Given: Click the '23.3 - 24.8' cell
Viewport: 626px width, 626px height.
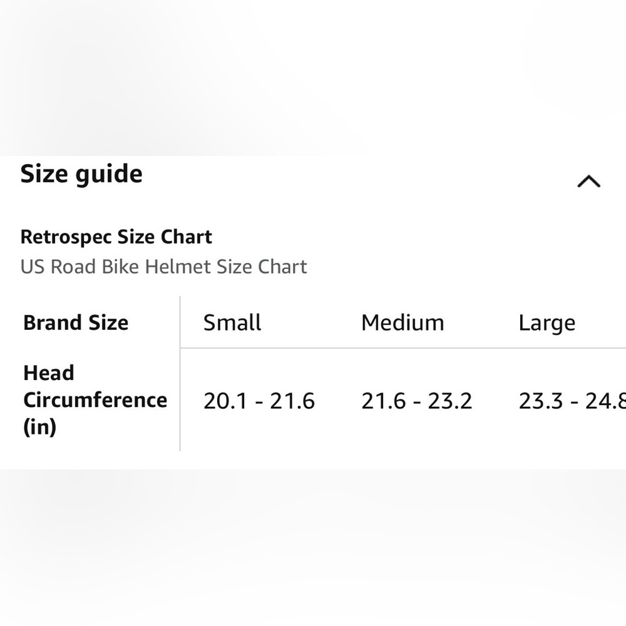Looking at the screenshot, I should point(572,401).
